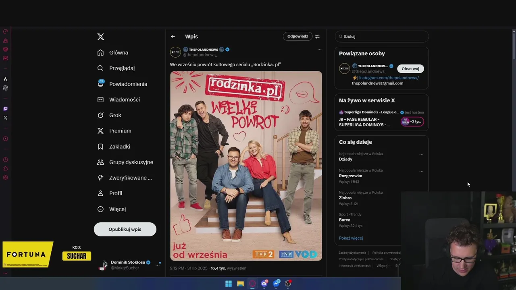Image resolution: width=516 pixels, height=290 pixels.
Task: Open Dziady trend options dots
Action: [x=421, y=155]
